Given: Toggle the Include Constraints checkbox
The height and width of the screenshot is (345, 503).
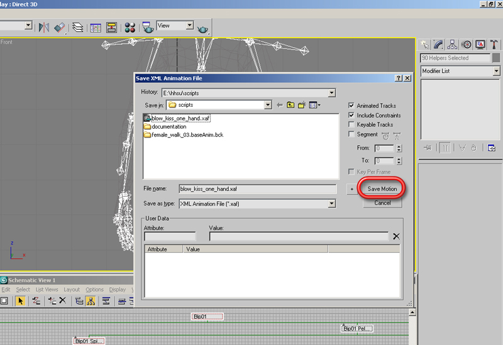Looking at the screenshot, I should coord(351,115).
